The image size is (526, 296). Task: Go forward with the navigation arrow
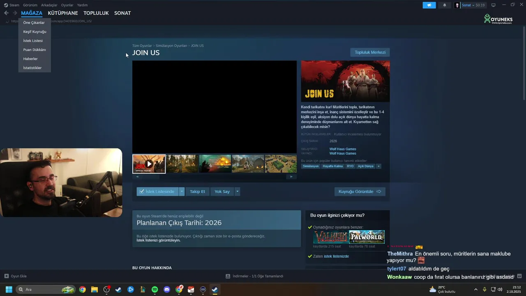[x=15, y=13]
